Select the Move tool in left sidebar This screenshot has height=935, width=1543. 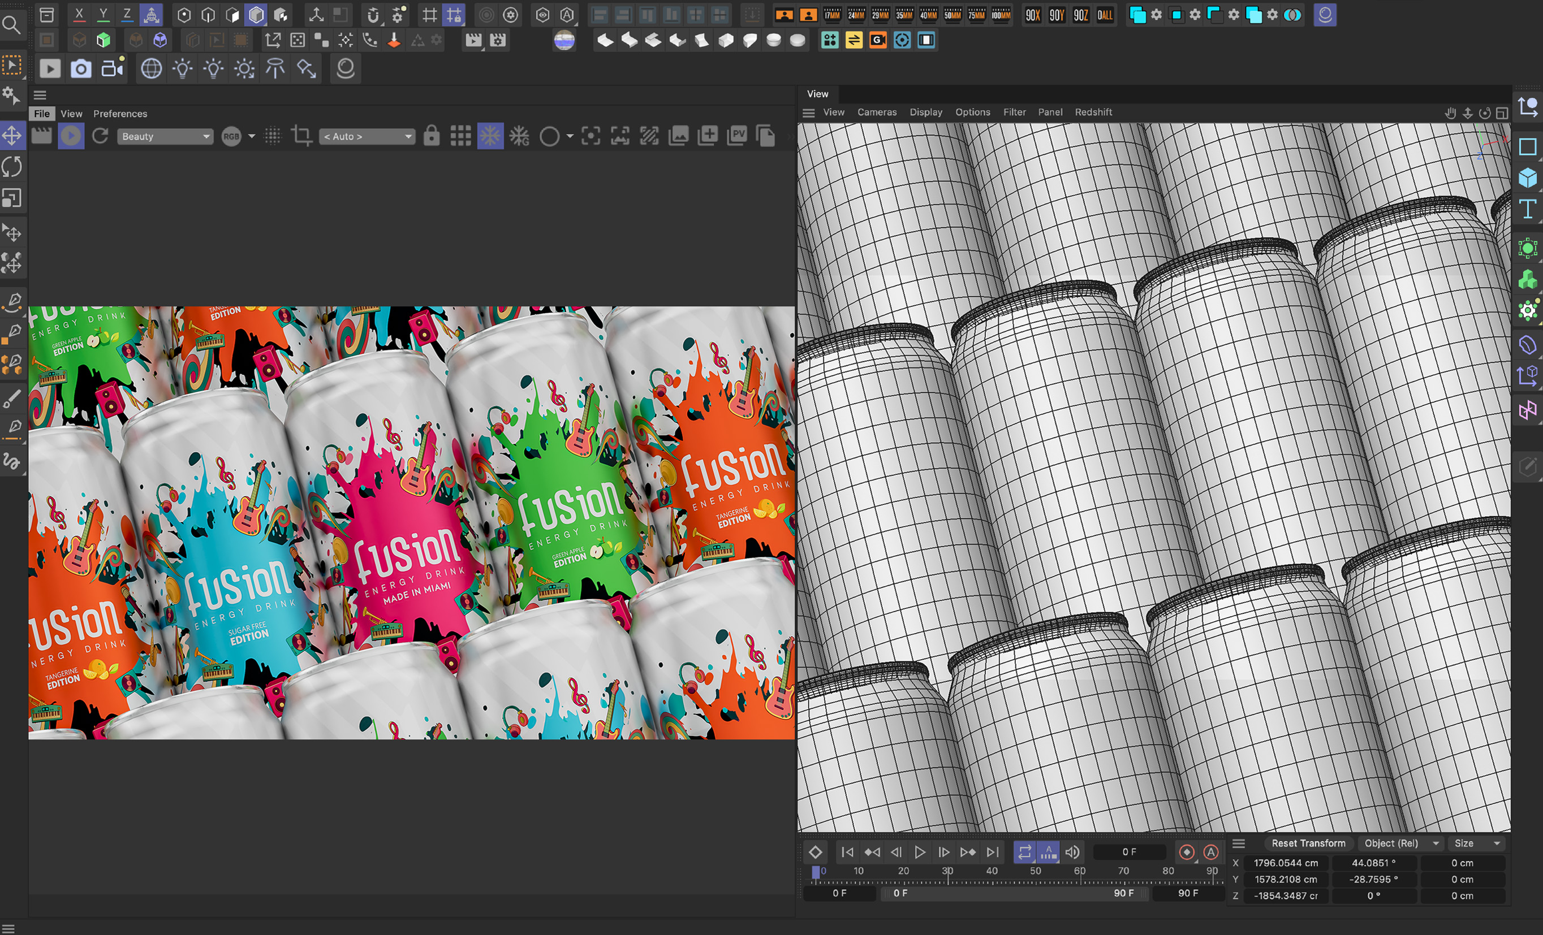click(x=12, y=135)
